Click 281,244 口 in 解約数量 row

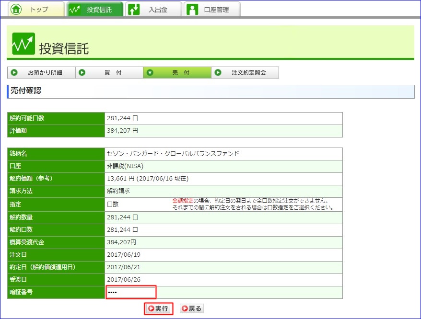pyautogui.click(x=122, y=217)
